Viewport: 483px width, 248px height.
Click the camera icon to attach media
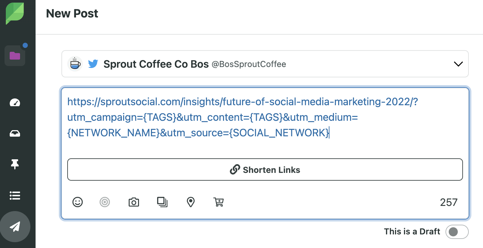pyautogui.click(x=134, y=202)
